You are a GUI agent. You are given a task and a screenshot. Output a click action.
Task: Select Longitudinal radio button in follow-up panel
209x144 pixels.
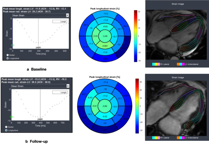tap(6, 130)
